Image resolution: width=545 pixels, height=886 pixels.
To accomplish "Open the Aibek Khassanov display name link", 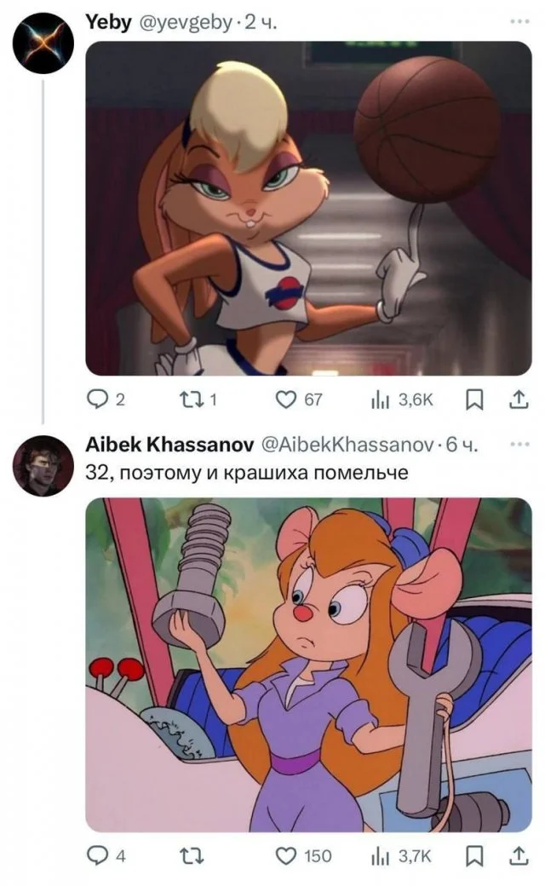I will (167, 446).
